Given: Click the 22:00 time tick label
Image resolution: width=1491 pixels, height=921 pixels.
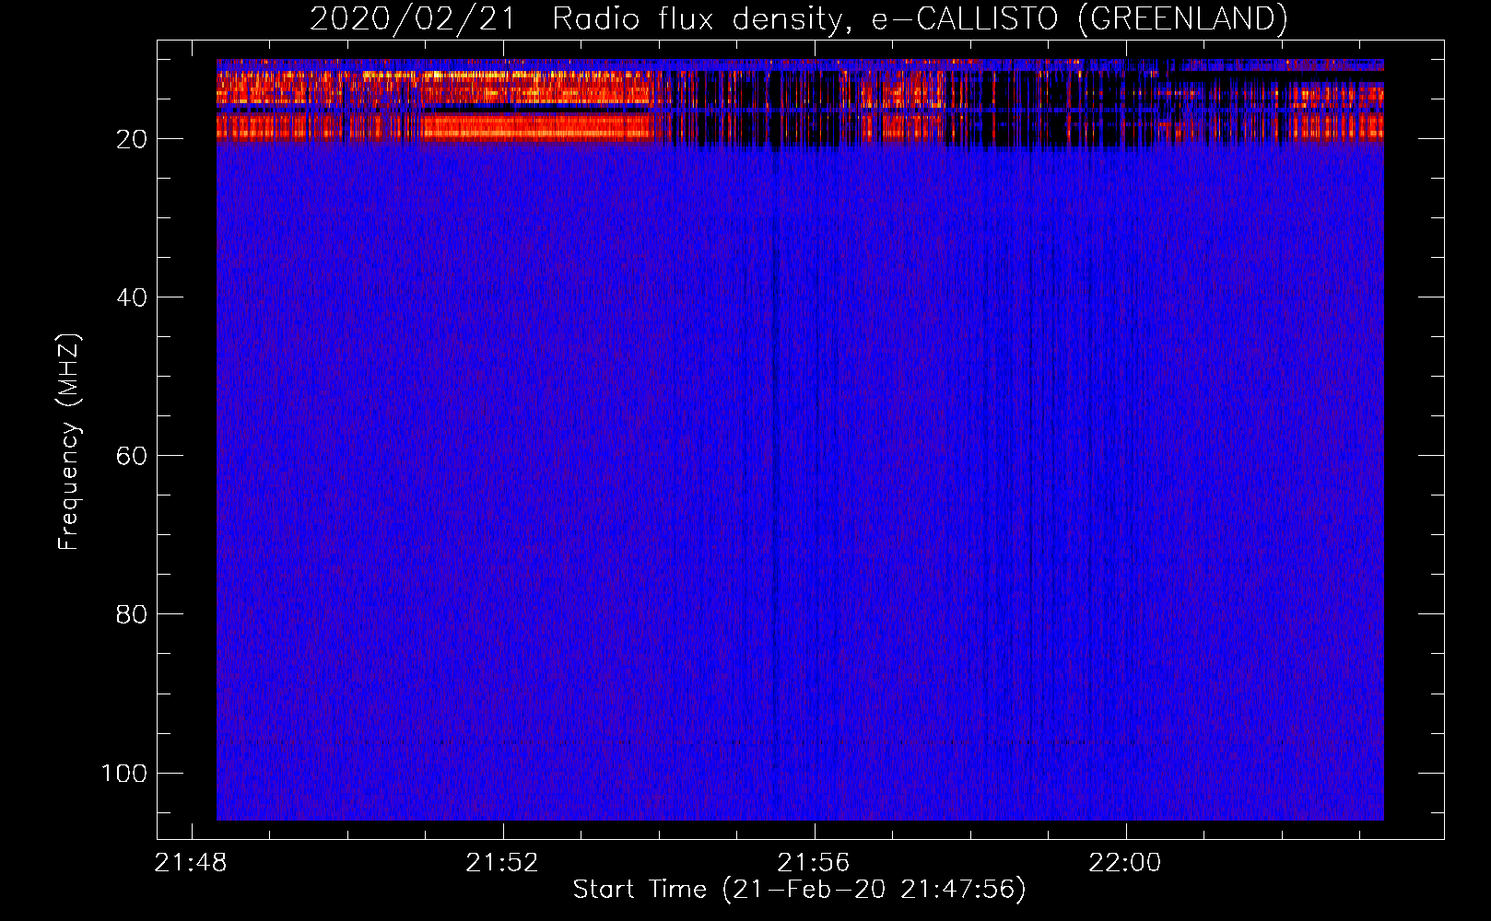Looking at the screenshot, I should (x=1125, y=863).
